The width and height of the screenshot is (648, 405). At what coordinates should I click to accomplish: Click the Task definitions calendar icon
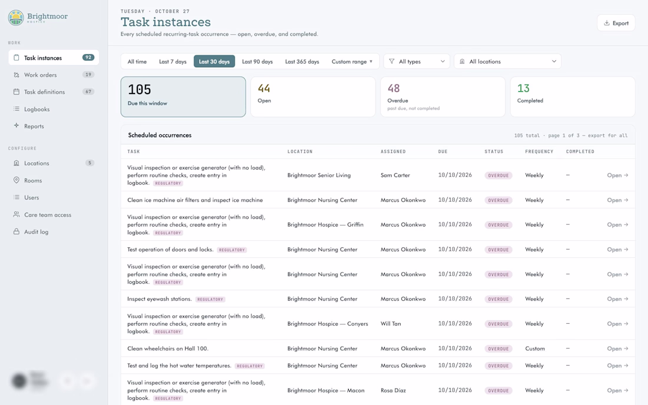pyautogui.click(x=16, y=92)
